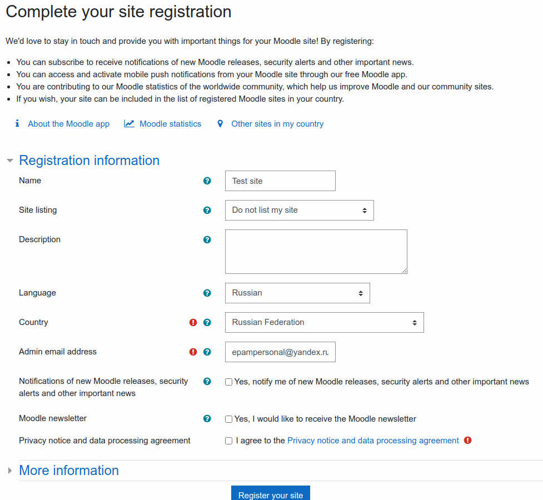
Task: Open the Language dropdown showing Russian
Action: click(297, 293)
